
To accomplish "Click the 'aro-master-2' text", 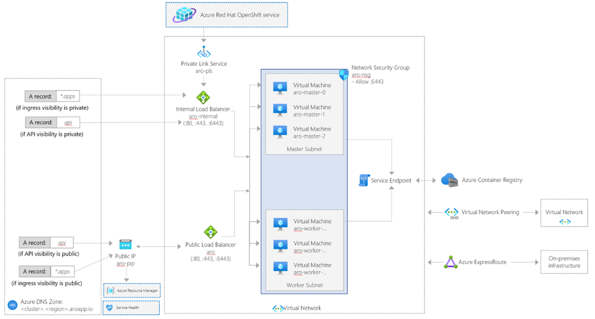I will 309,136.
